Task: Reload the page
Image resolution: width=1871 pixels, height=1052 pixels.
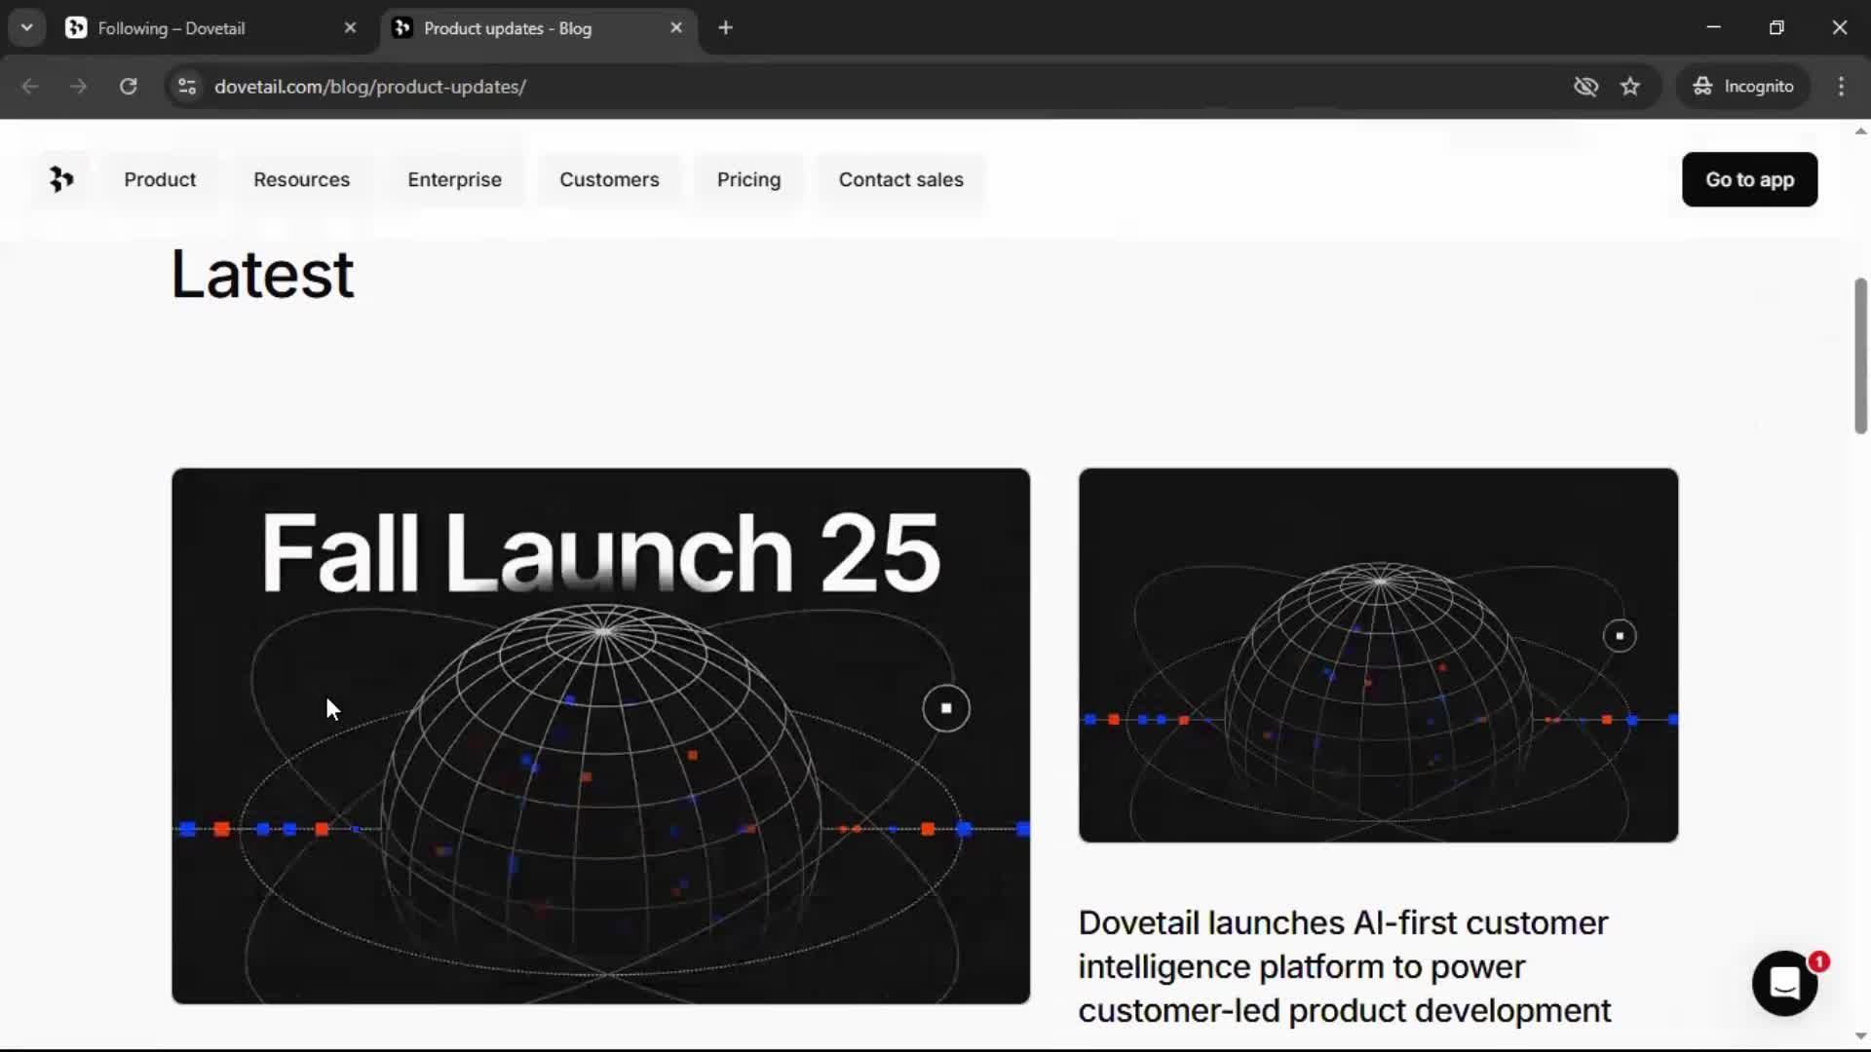Action: tap(128, 87)
